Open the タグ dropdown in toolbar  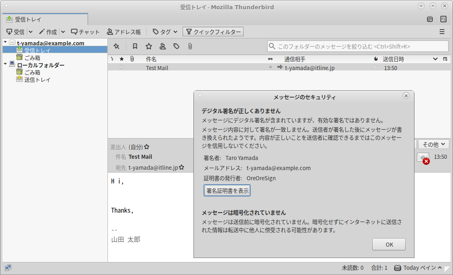165,32
